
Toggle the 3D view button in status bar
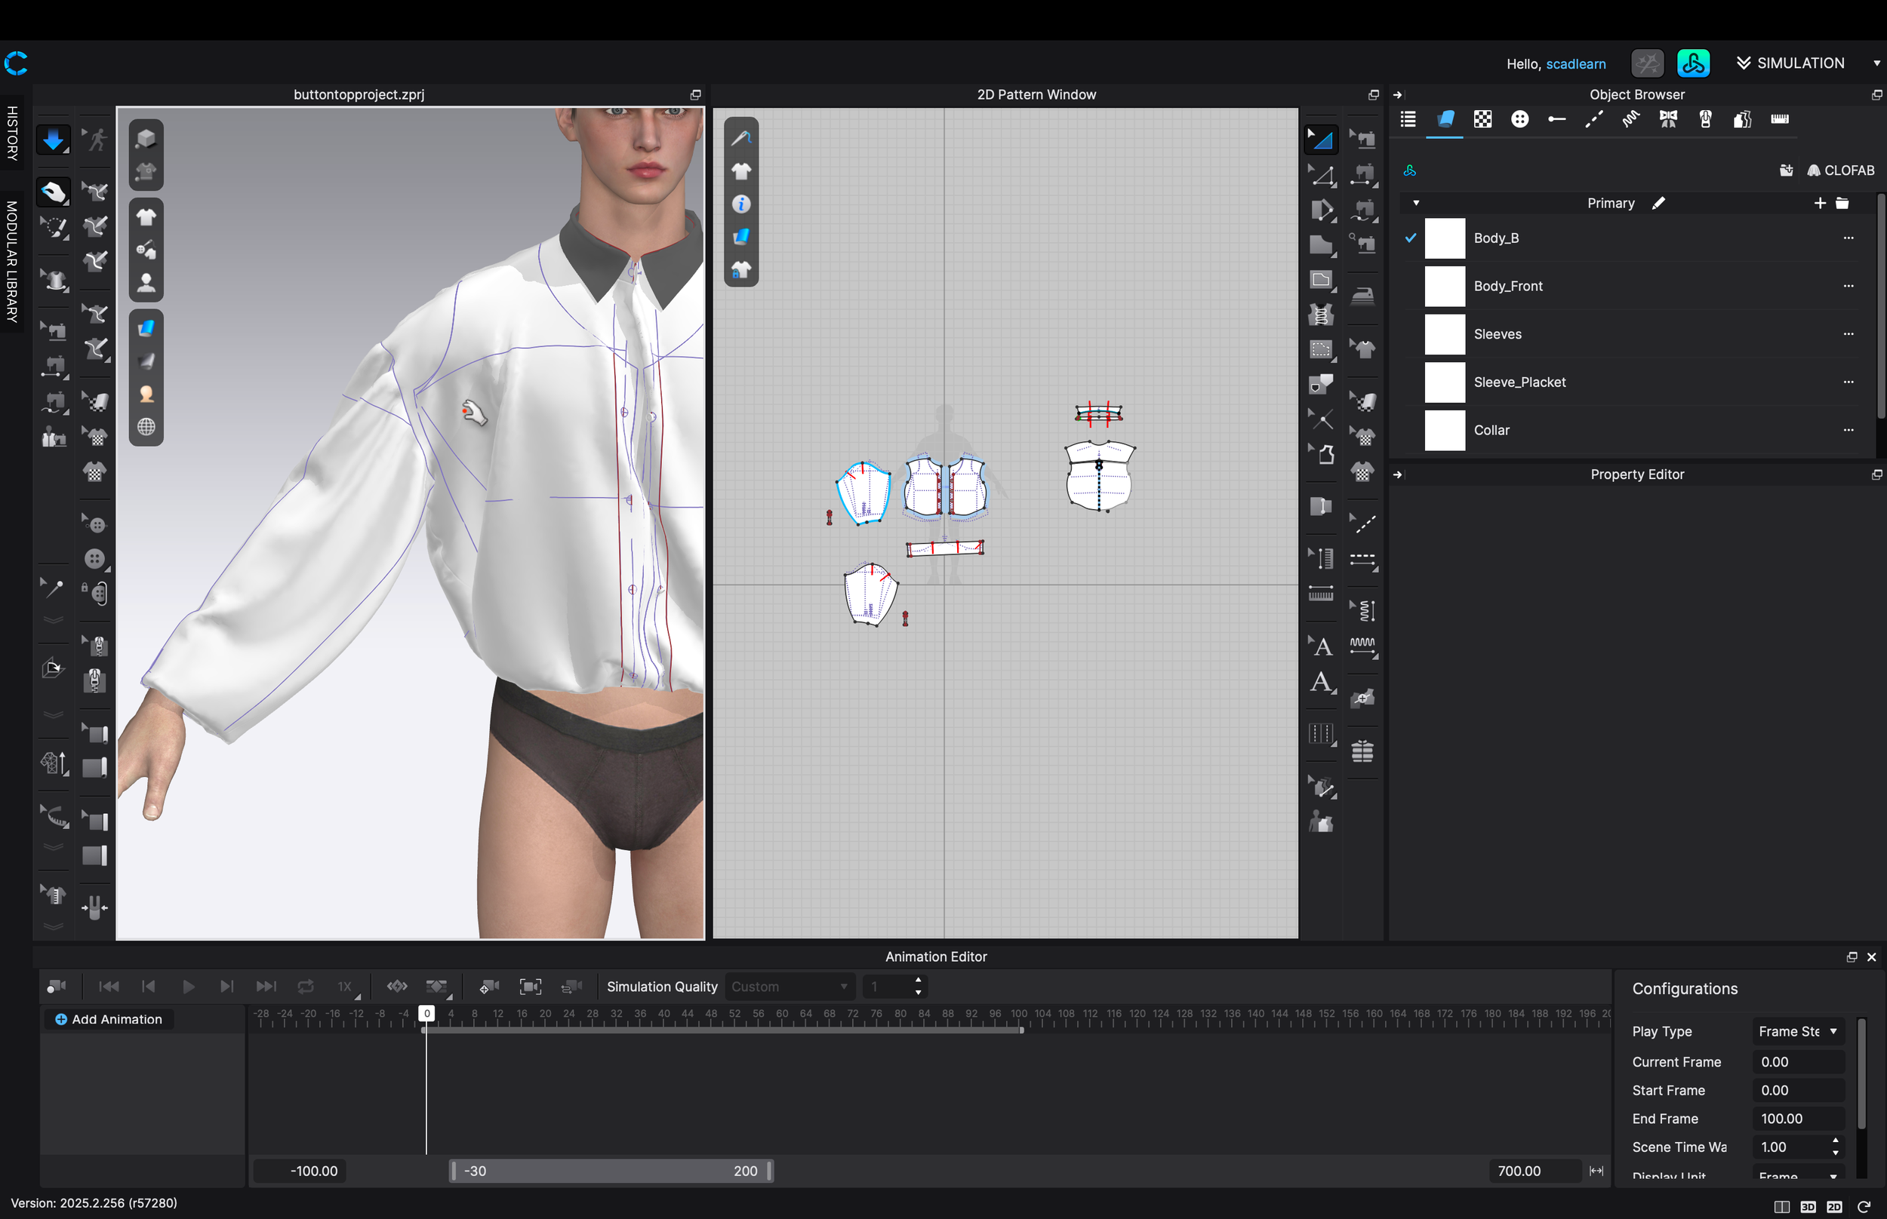coord(1808,1206)
